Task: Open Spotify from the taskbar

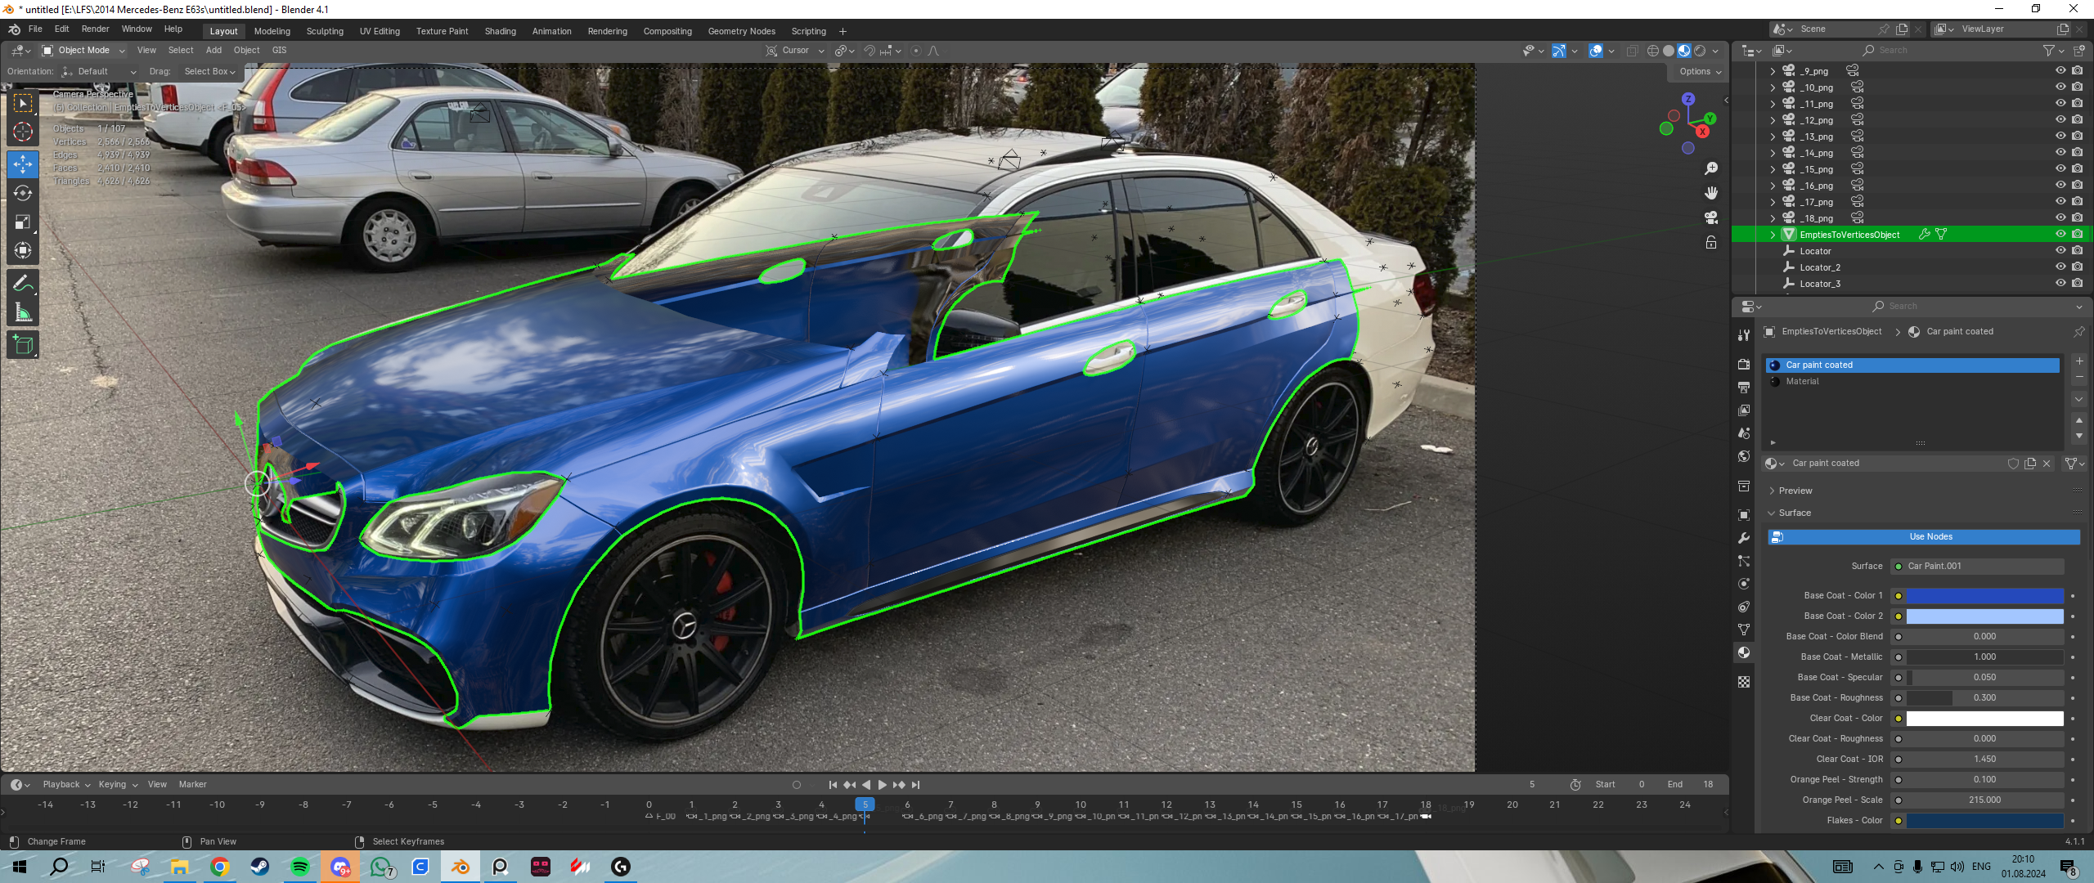Action: [299, 867]
